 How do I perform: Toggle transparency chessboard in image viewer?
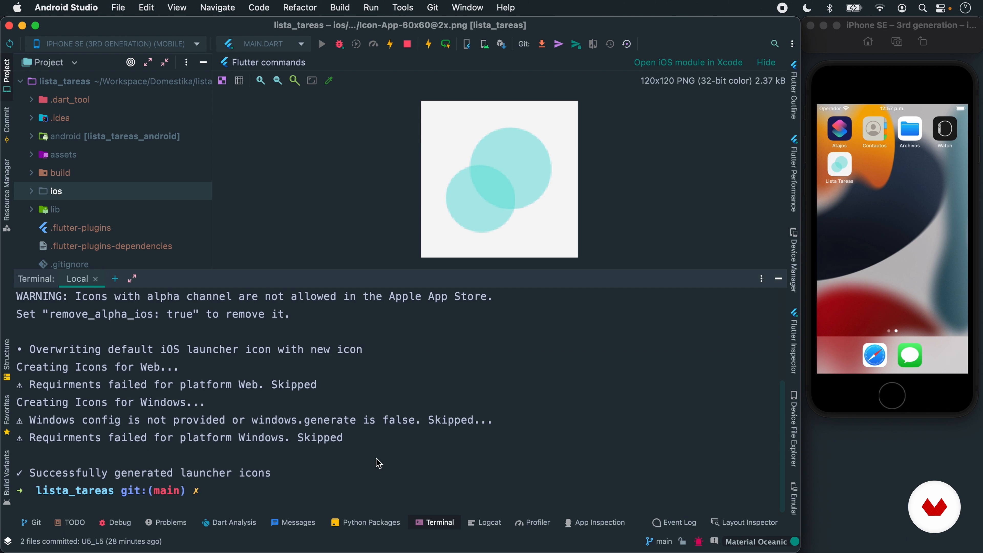(x=222, y=81)
